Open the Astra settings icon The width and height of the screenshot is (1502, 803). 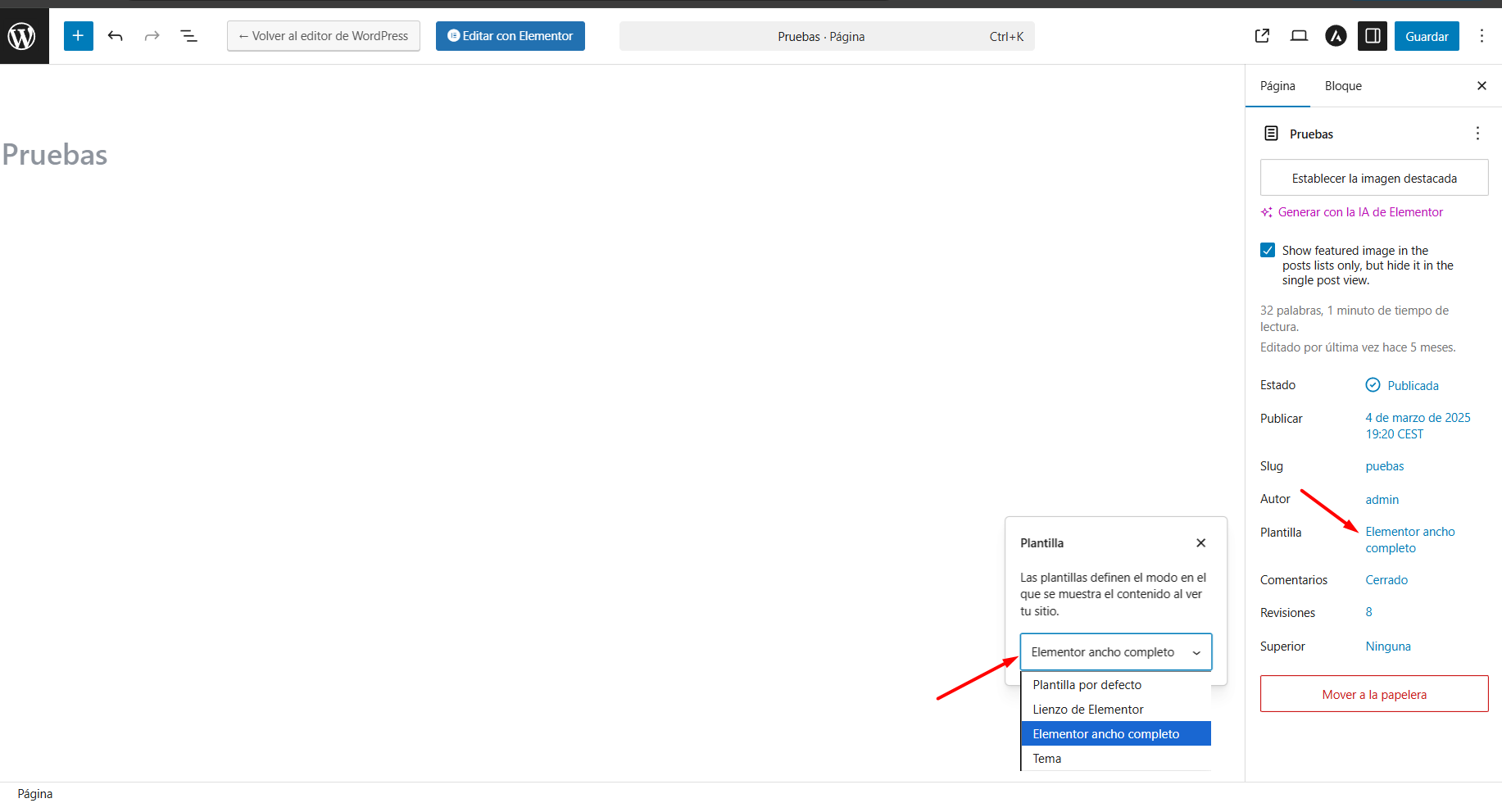pos(1336,36)
